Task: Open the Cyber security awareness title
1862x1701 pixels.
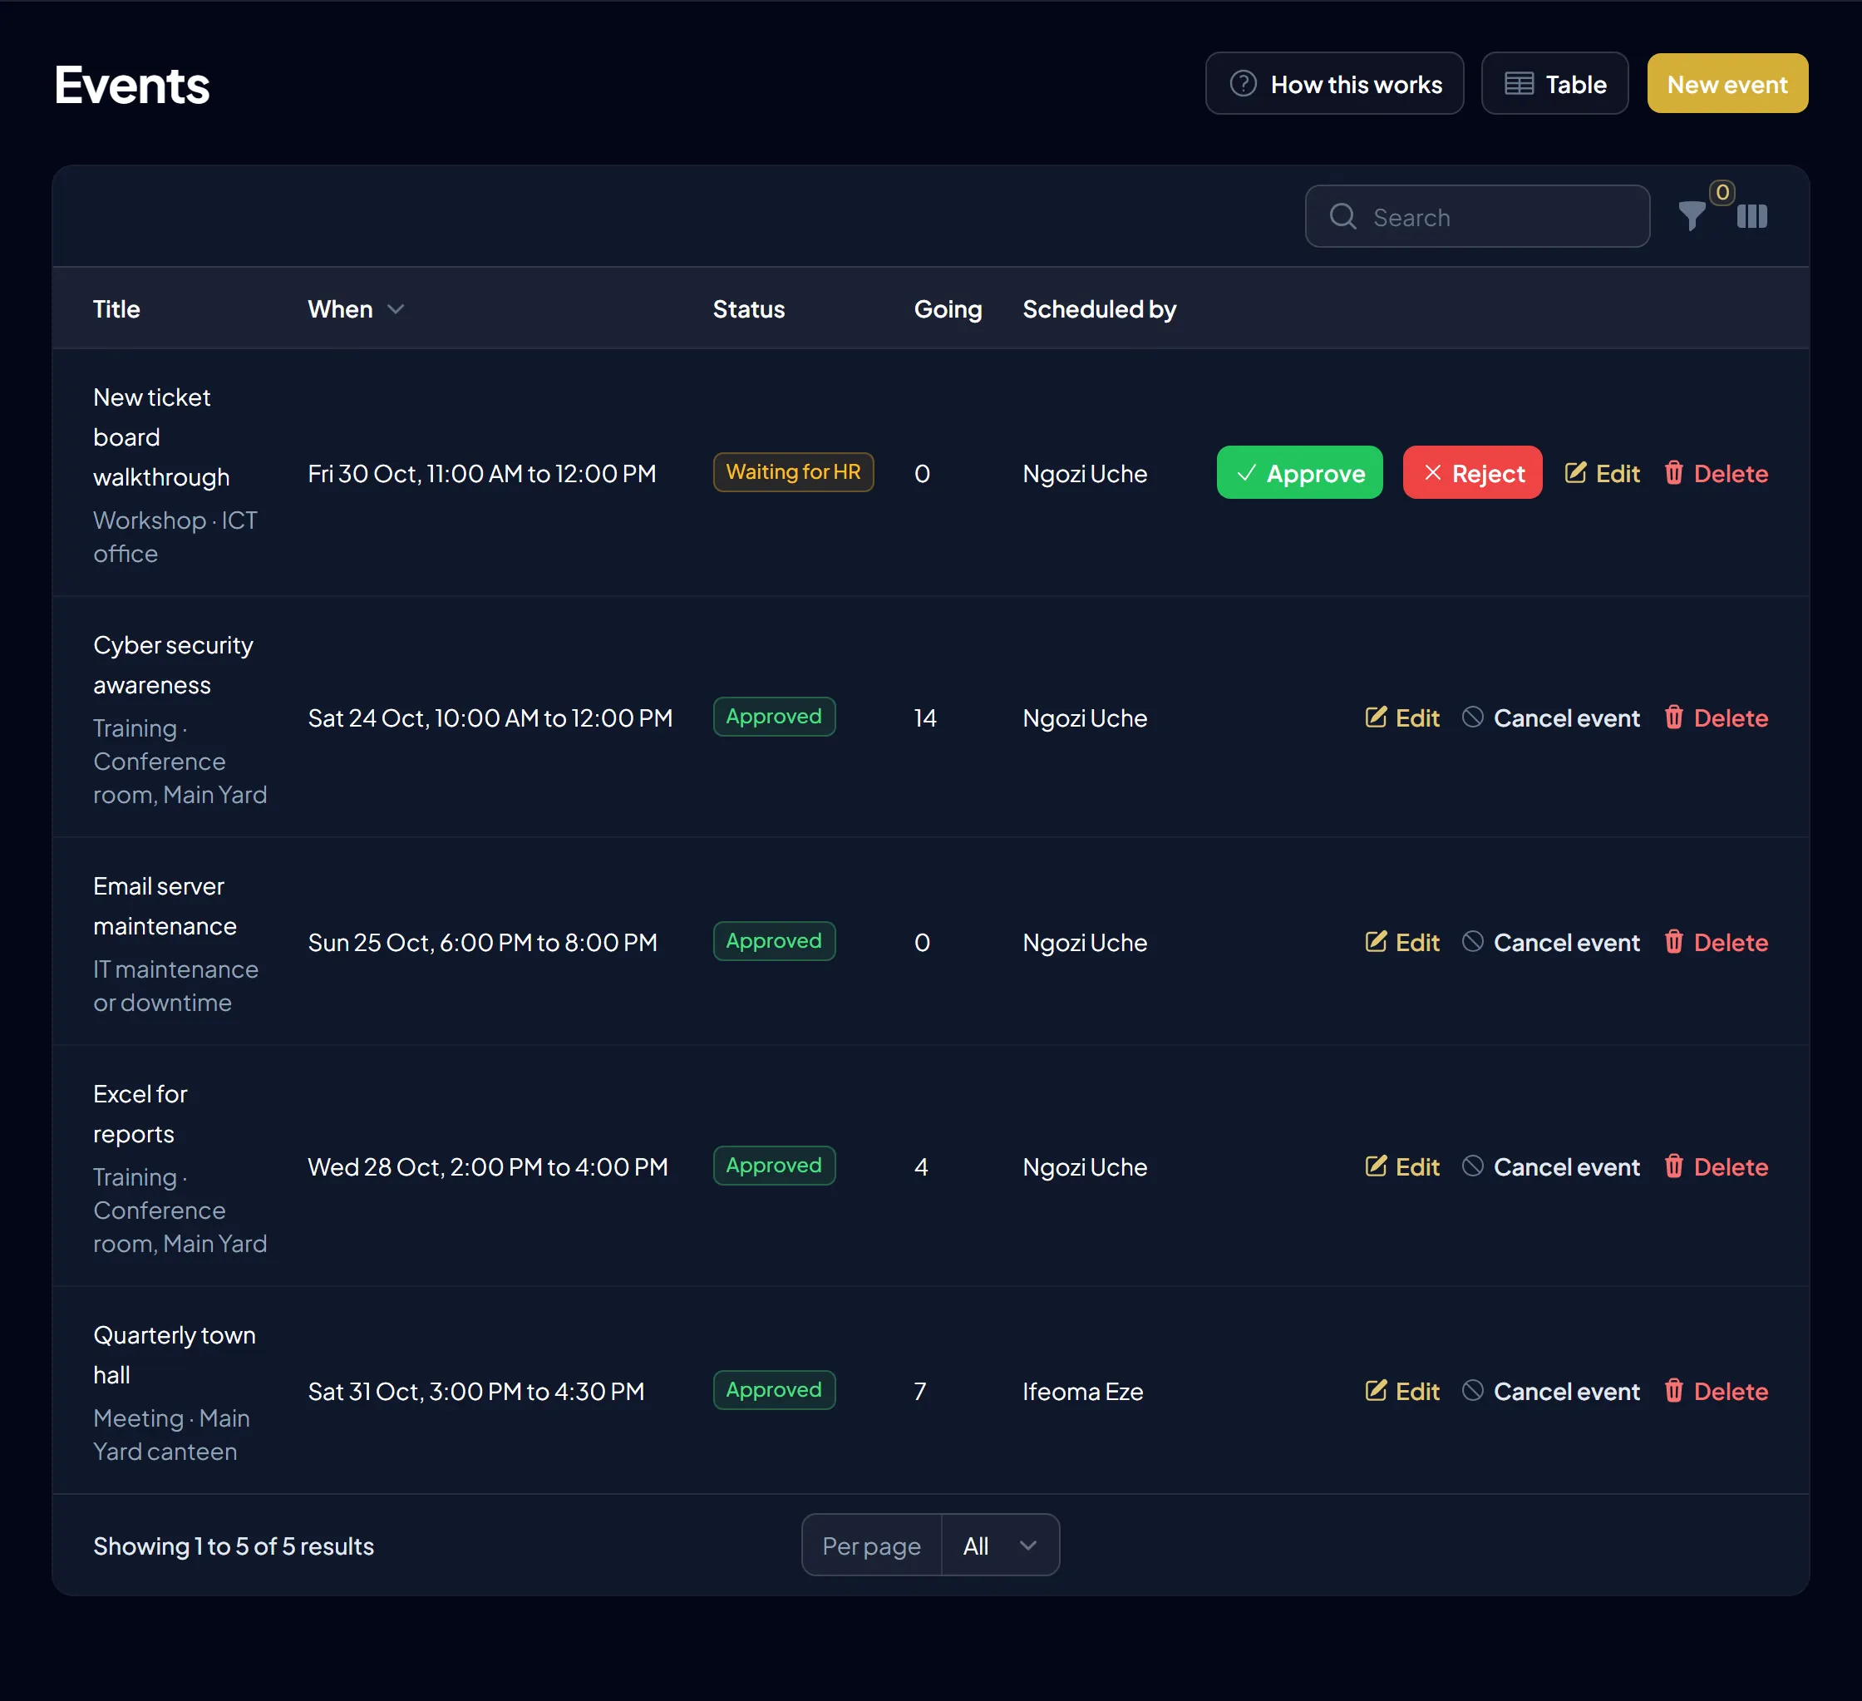Action: coord(173,664)
